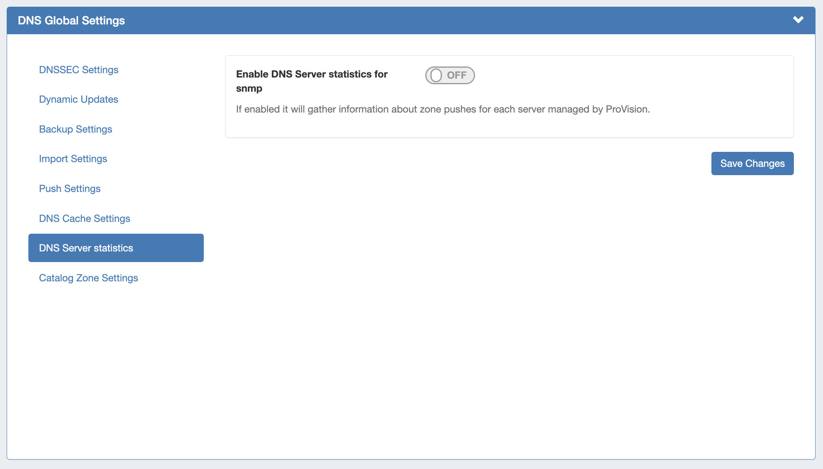This screenshot has height=469, width=823.
Task: Click the OFF label inside the switch
Action: pyautogui.click(x=457, y=75)
